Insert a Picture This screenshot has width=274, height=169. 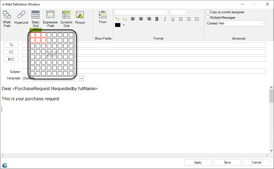[80, 17]
